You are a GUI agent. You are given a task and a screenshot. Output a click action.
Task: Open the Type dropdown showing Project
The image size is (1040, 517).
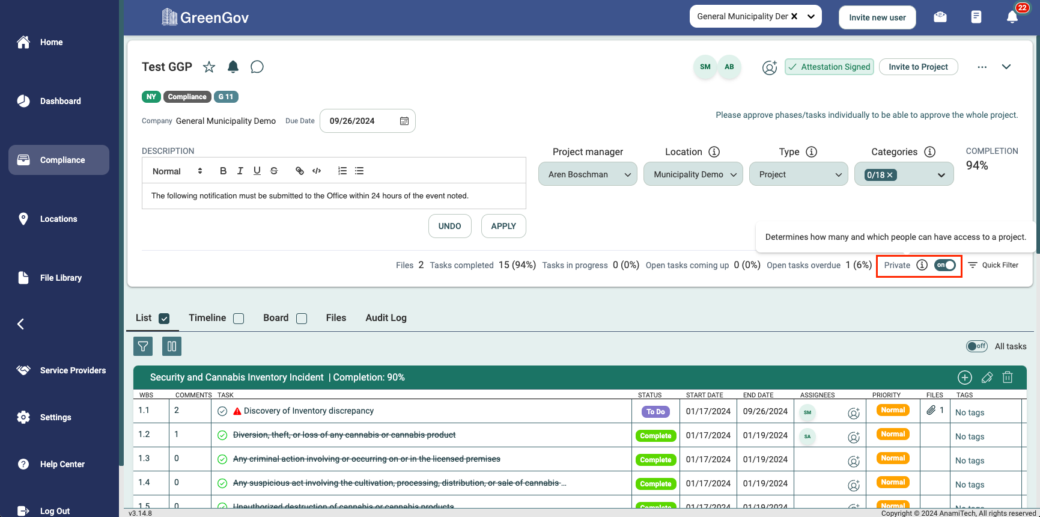coord(798,174)
